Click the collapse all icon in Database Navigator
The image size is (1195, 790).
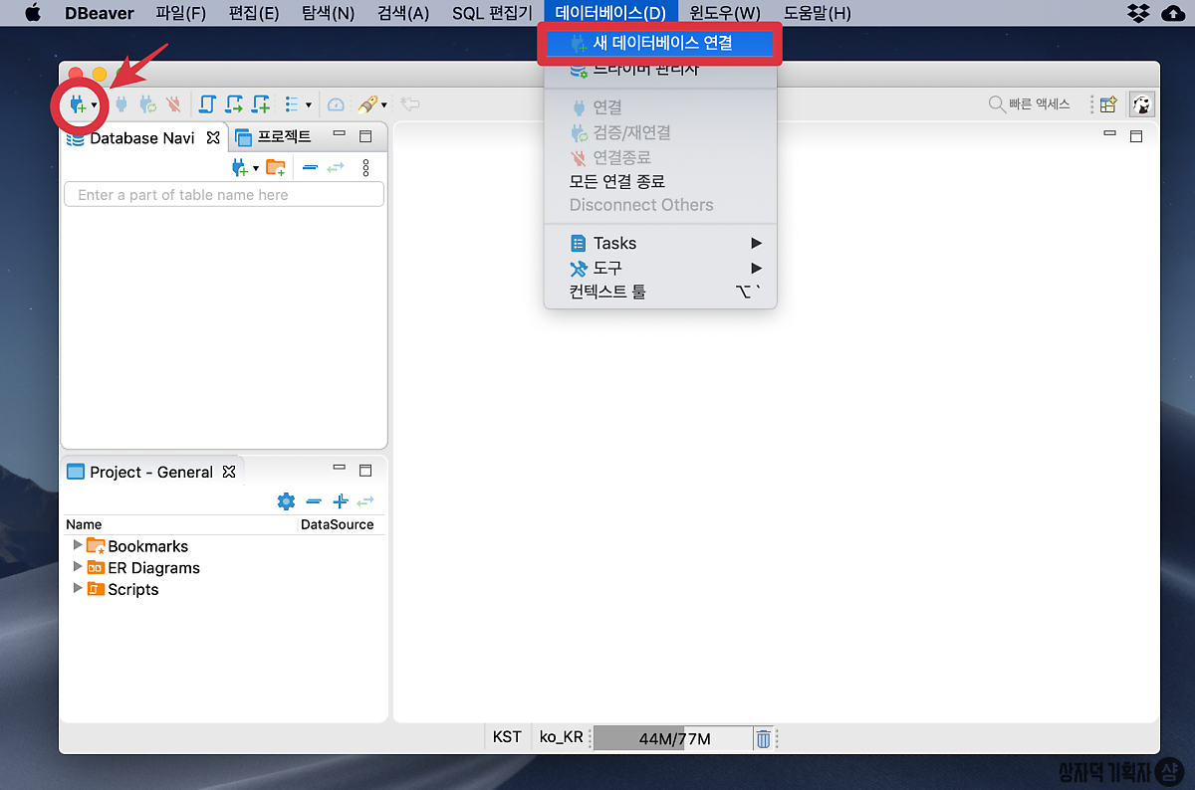coord(311,167)
